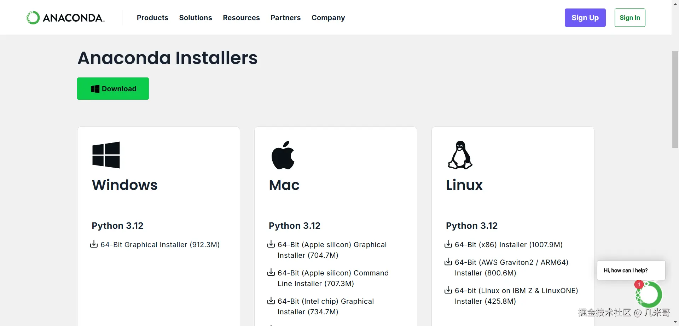Open the Solutions menu
This screenshot has height=326, width=679.
point(196,18)
